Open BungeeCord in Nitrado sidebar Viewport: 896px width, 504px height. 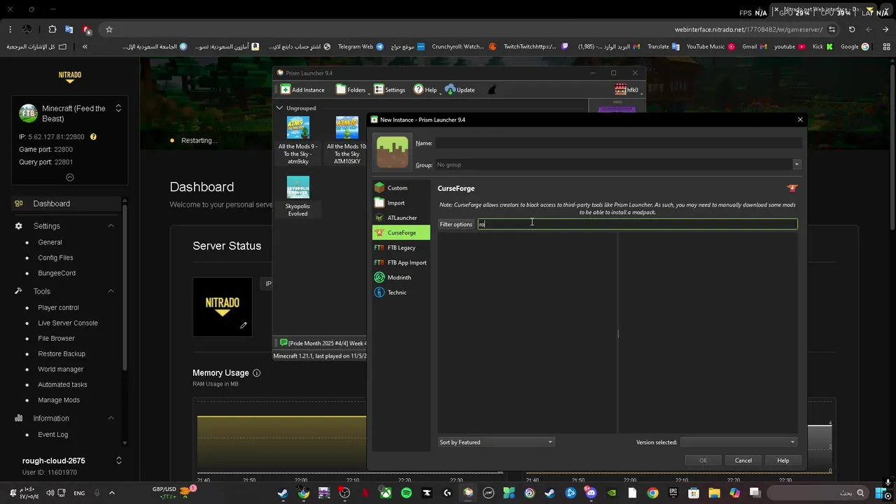coord(57,273)
